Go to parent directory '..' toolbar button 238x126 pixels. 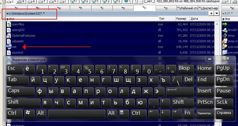[141, 2]
